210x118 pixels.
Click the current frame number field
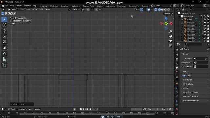point(136,109)
